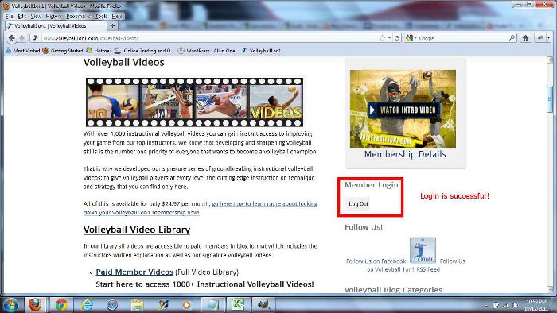Open the bookmarks toolbar button next to Home
The width and height of the screenshot is (557, 313).
coord(540,38)
